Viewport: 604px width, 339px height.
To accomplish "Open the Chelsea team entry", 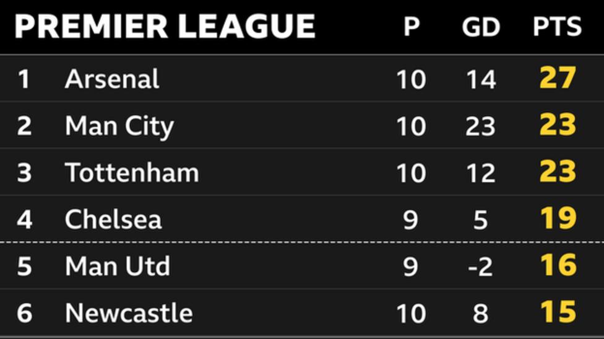I will click(113, 219).
